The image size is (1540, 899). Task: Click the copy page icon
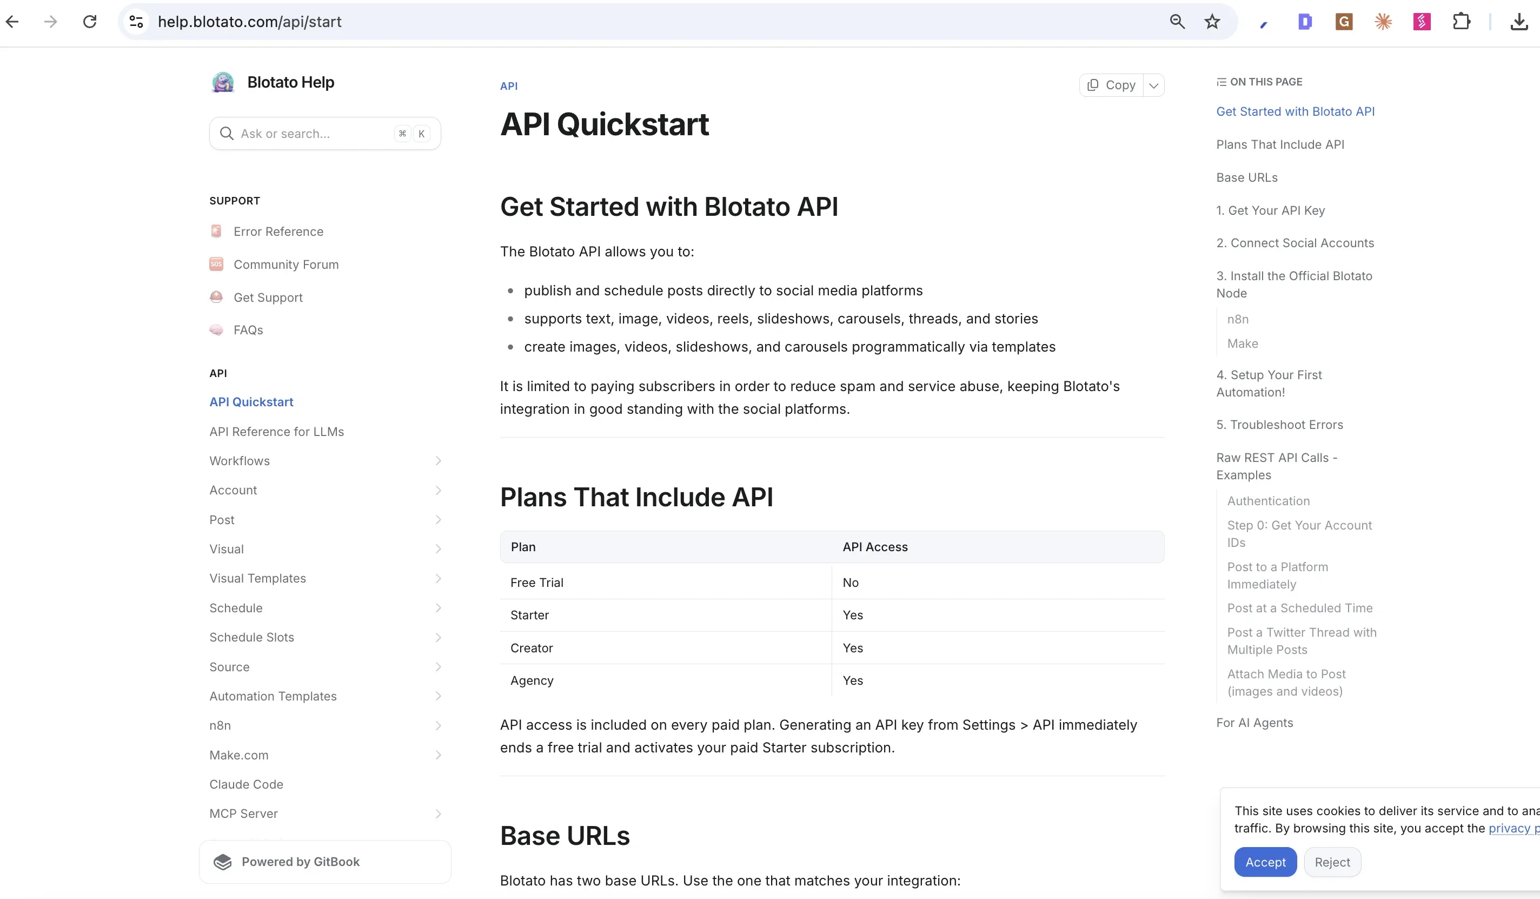pyautogui.click(x=1093, y=85)
